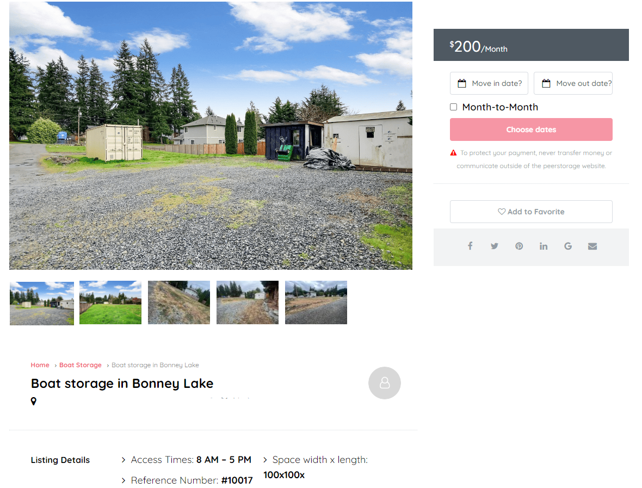
Task: Select the last paved road thumbnail
Action: [x=316, y=302]
